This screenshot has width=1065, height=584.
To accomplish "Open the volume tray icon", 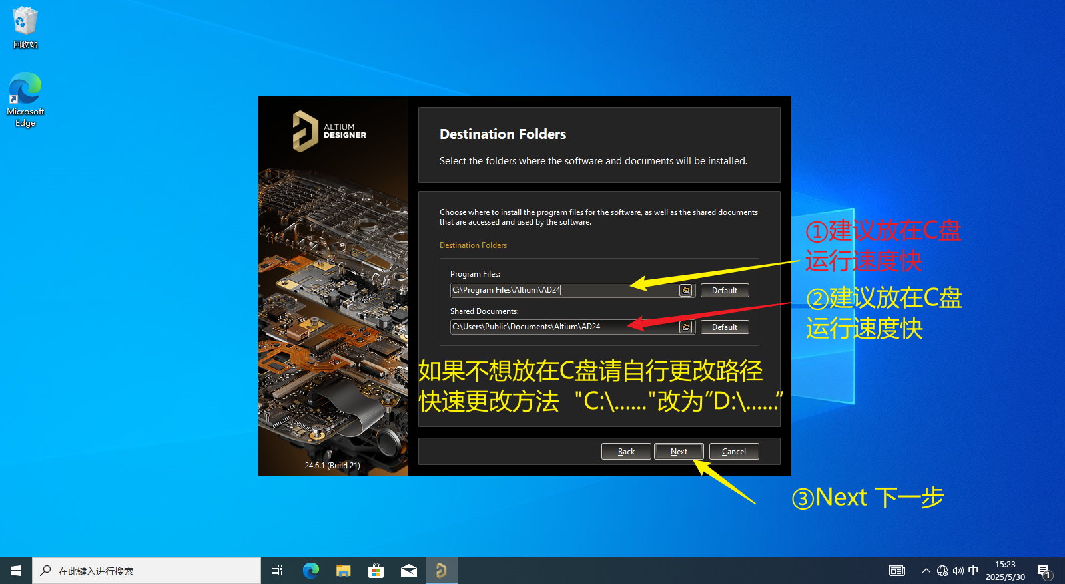I will click(x=958, y=571).
